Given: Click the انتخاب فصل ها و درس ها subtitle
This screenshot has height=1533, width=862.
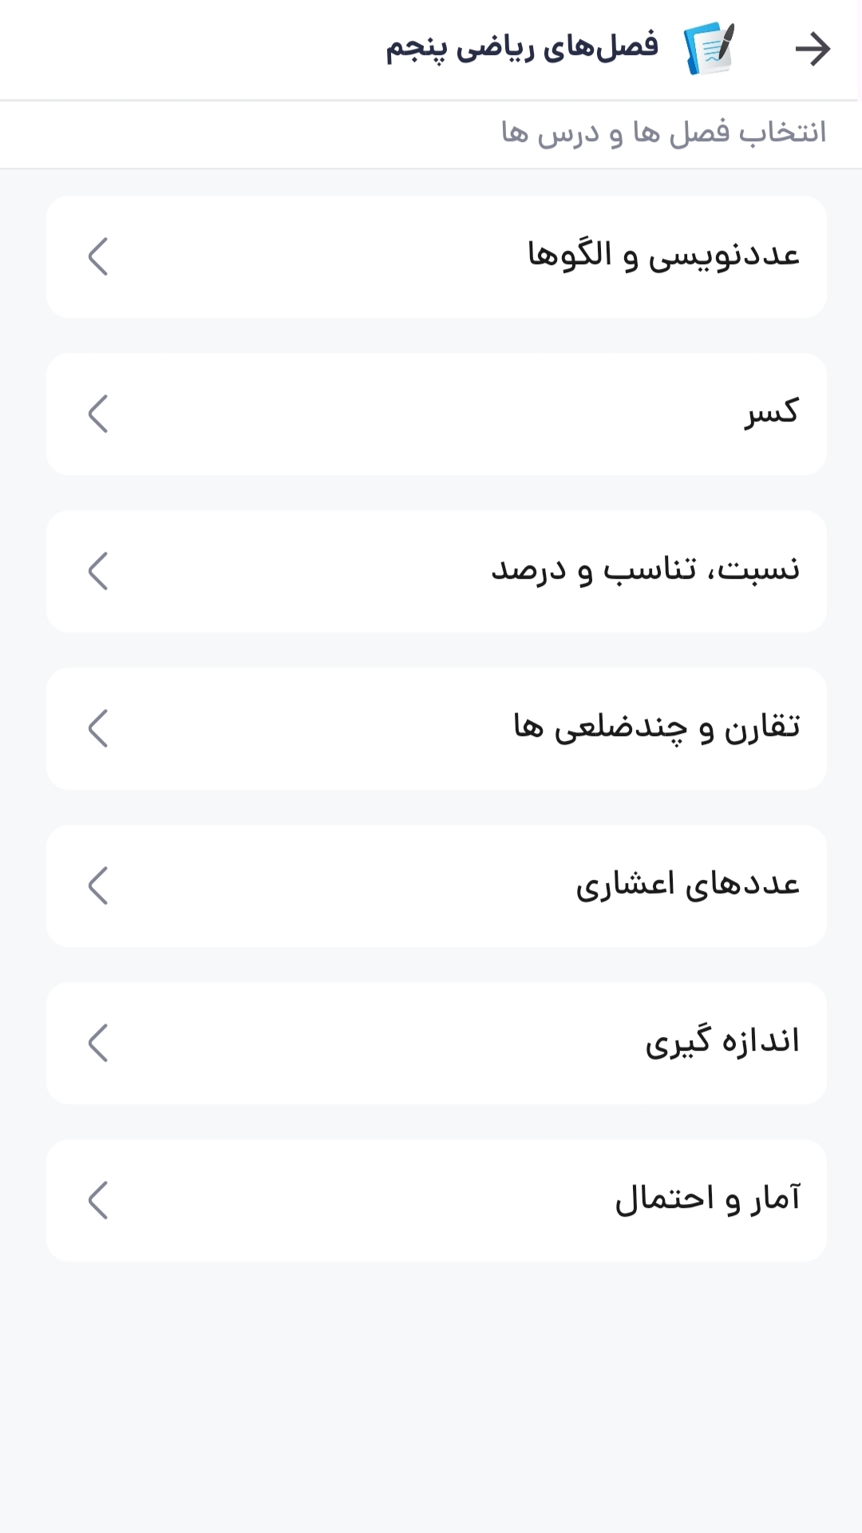Looking at the screenshot, I should 663,133.
